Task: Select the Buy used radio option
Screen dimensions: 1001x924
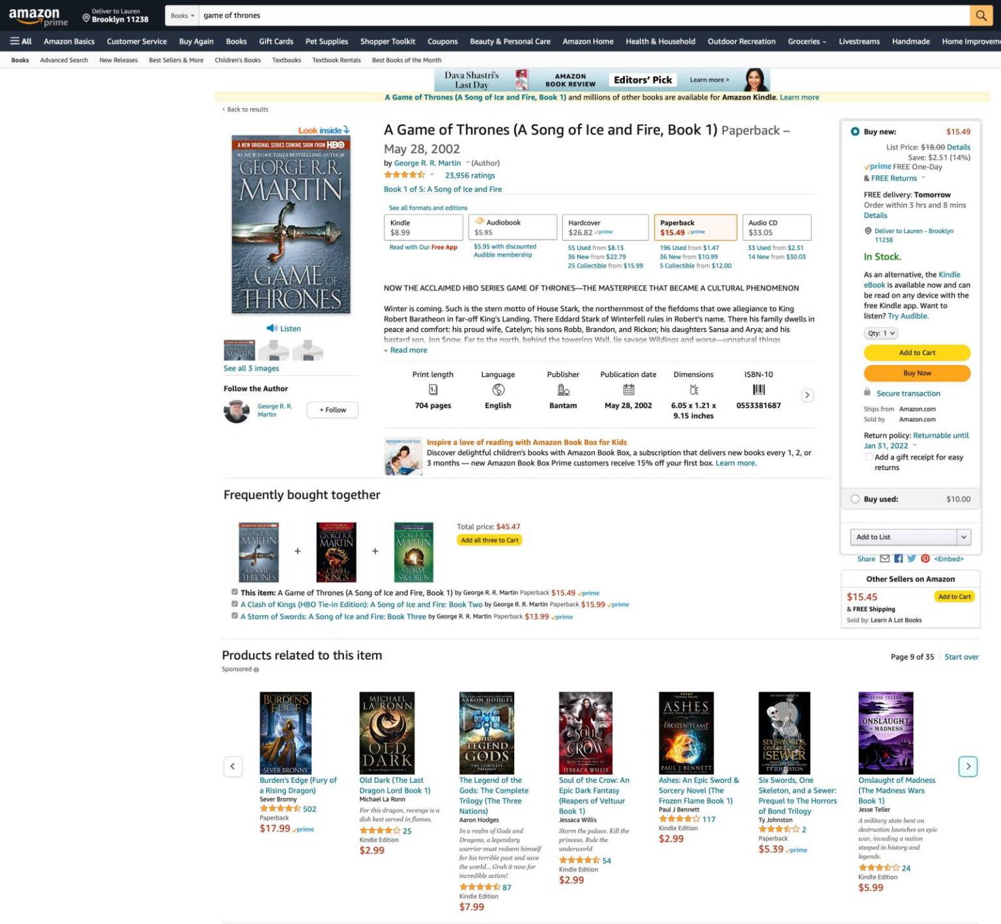Action: click(x=855, y=499)
